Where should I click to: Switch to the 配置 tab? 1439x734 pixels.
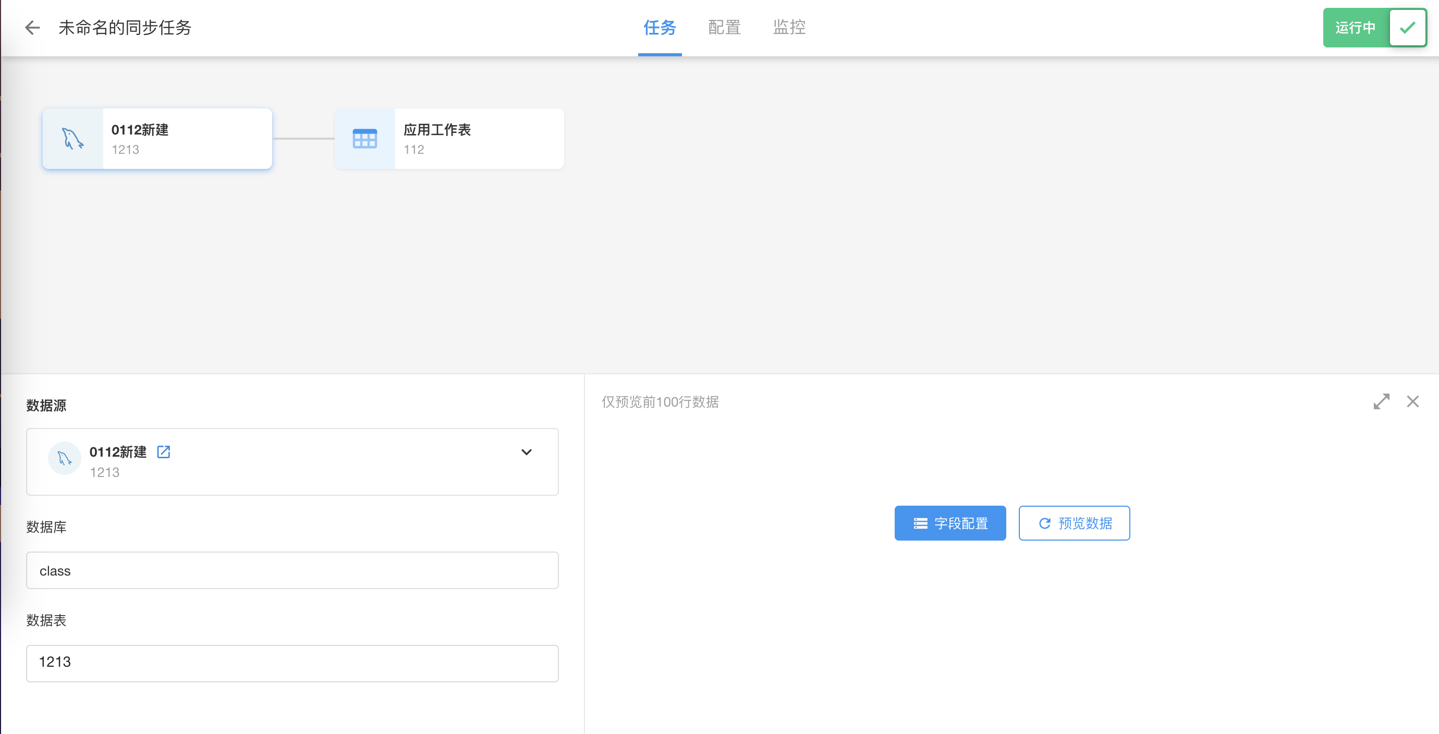click(724, 28)
